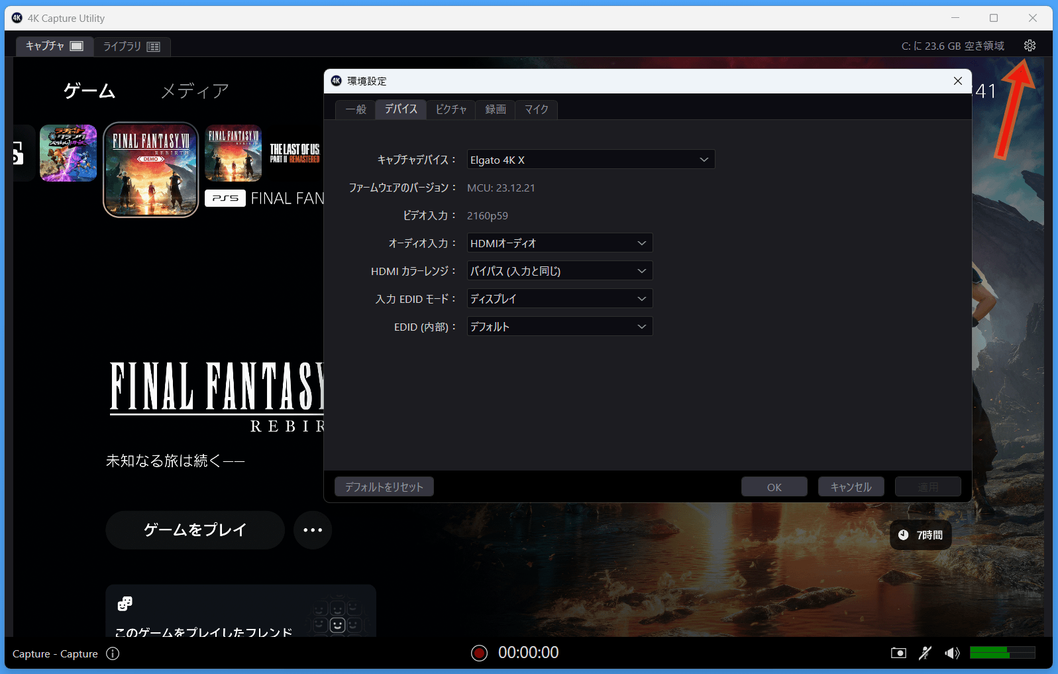Close the 環境設定 dialog
Image resolution: width=1058 pixels, height=674 pixels.
pyautogui.click(x=957, y=81)
